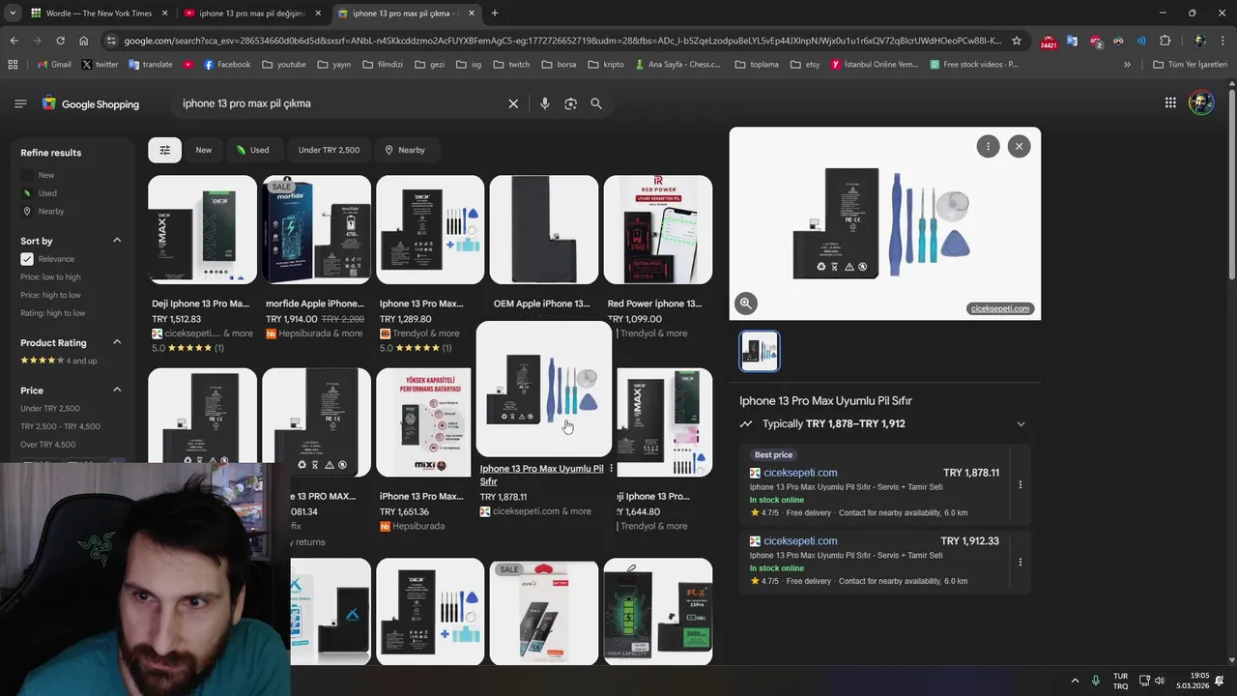This screenshot has width=1237, height=696.
Task: Open more options for the TRY 1,912.33 offer
Action: pos(1020,562)
